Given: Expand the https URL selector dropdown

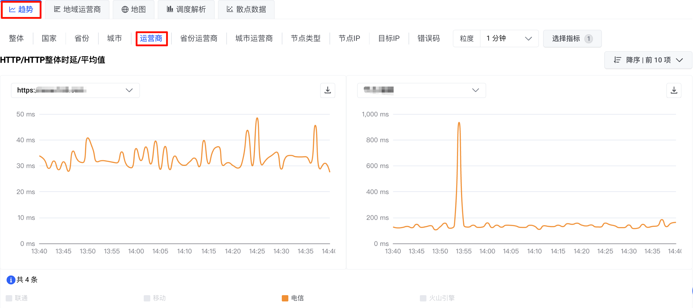Looking at the screenshot, I should [75, 90].
